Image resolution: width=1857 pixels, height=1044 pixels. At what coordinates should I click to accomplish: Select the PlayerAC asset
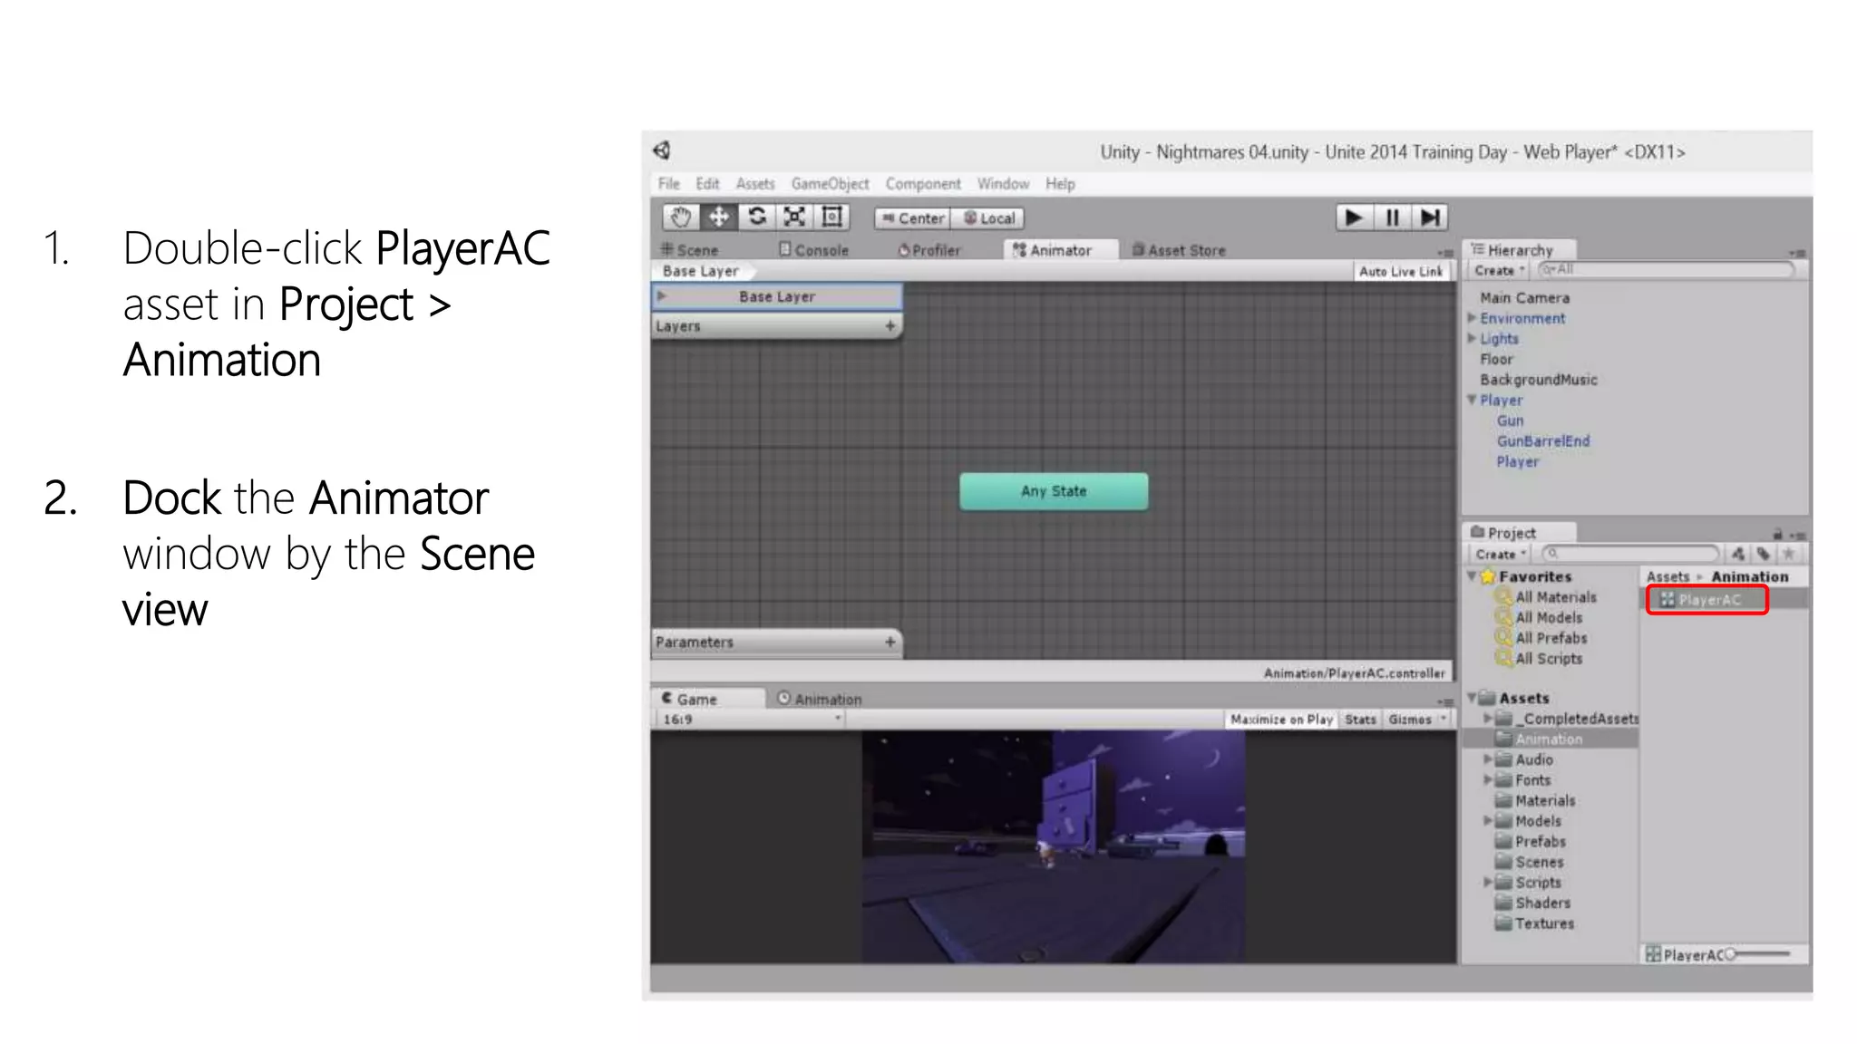coord(1707,600)
